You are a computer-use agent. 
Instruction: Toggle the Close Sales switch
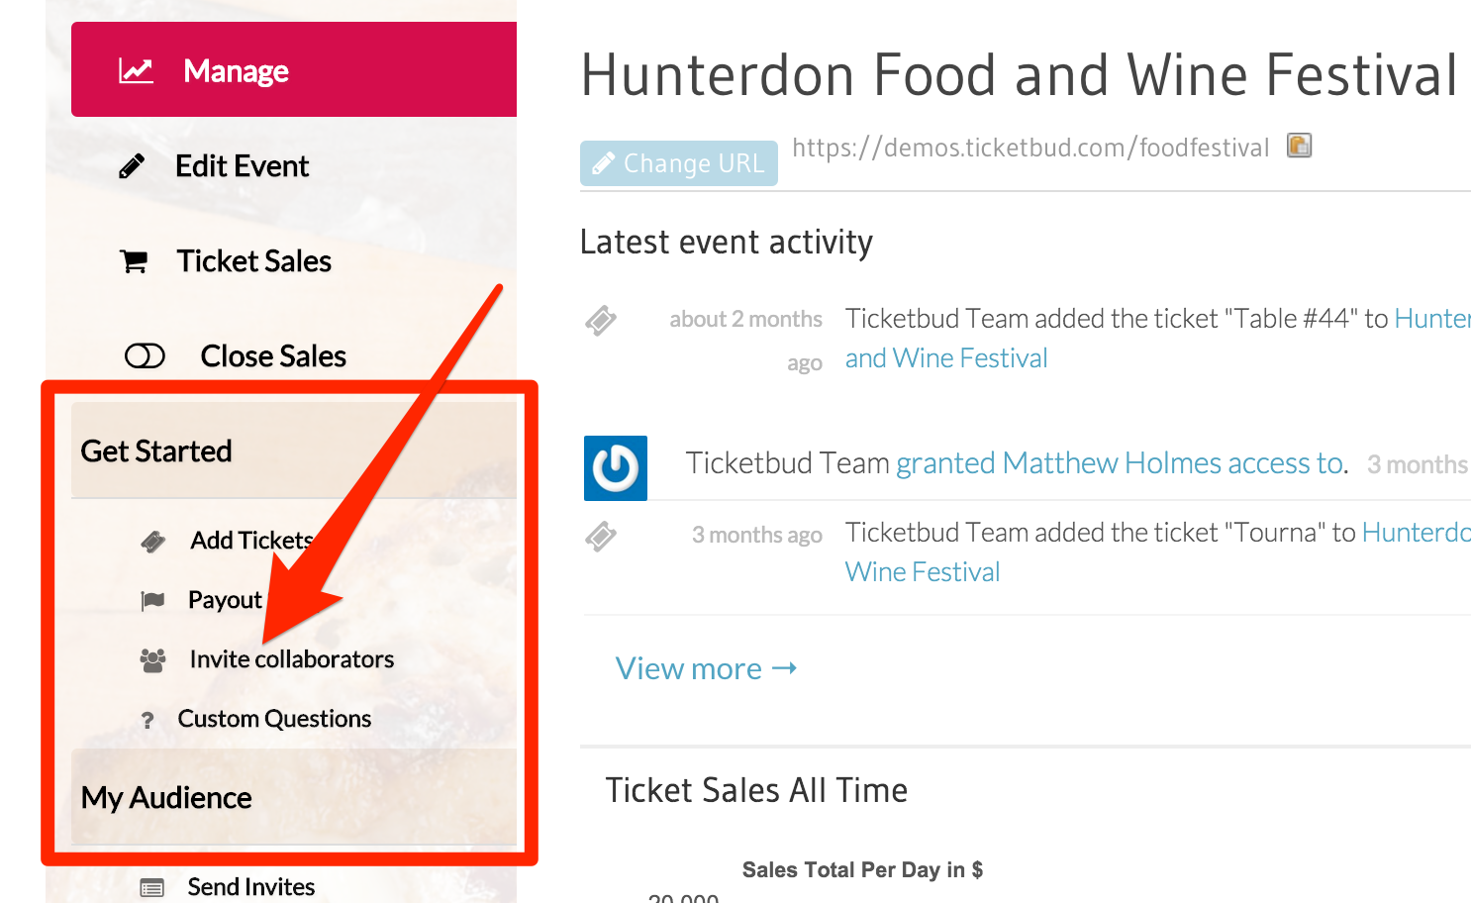pos(145,355)
